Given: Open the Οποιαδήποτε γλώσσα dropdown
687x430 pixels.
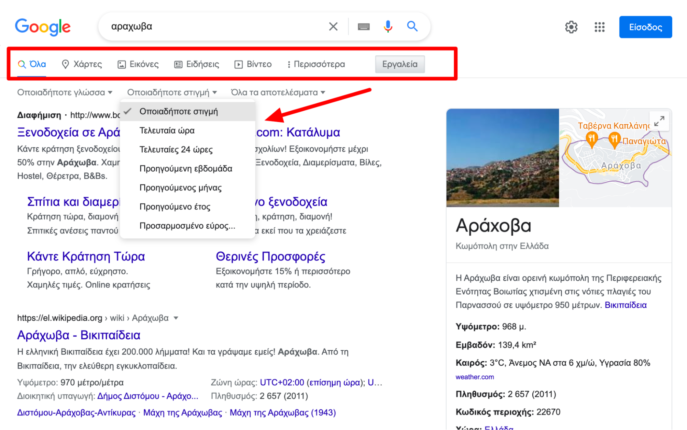Looking at the screenshot, I should click(x=65, y=92).
